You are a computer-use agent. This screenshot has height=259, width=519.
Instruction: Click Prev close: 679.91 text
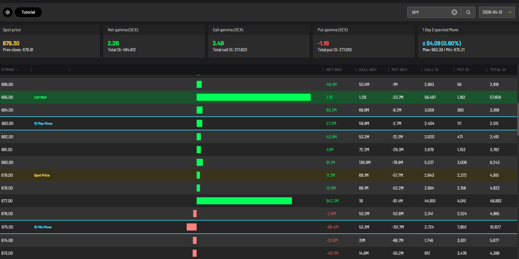[18, 50]
